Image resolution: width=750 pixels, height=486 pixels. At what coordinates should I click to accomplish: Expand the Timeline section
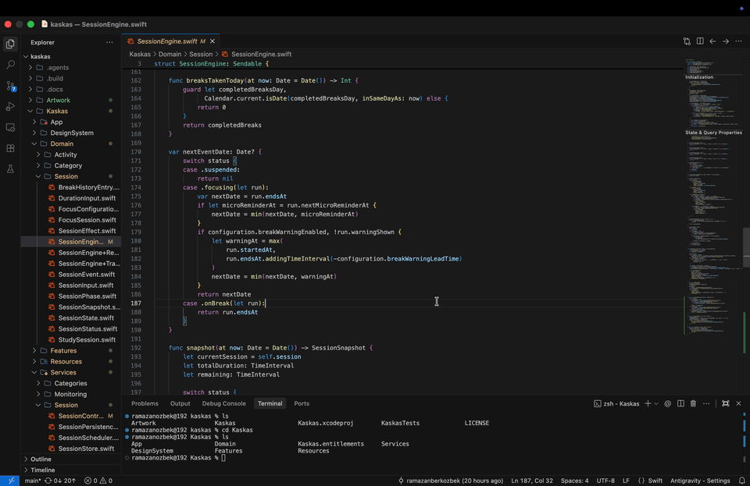click(71, 470)
